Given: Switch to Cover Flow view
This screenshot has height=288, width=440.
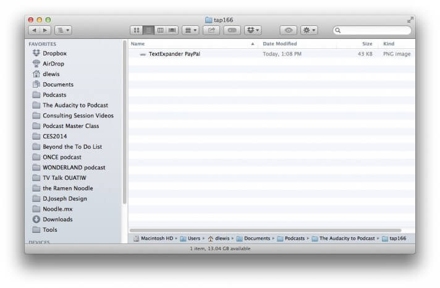Looking at the screenshot, I should [x=172, y=30].
